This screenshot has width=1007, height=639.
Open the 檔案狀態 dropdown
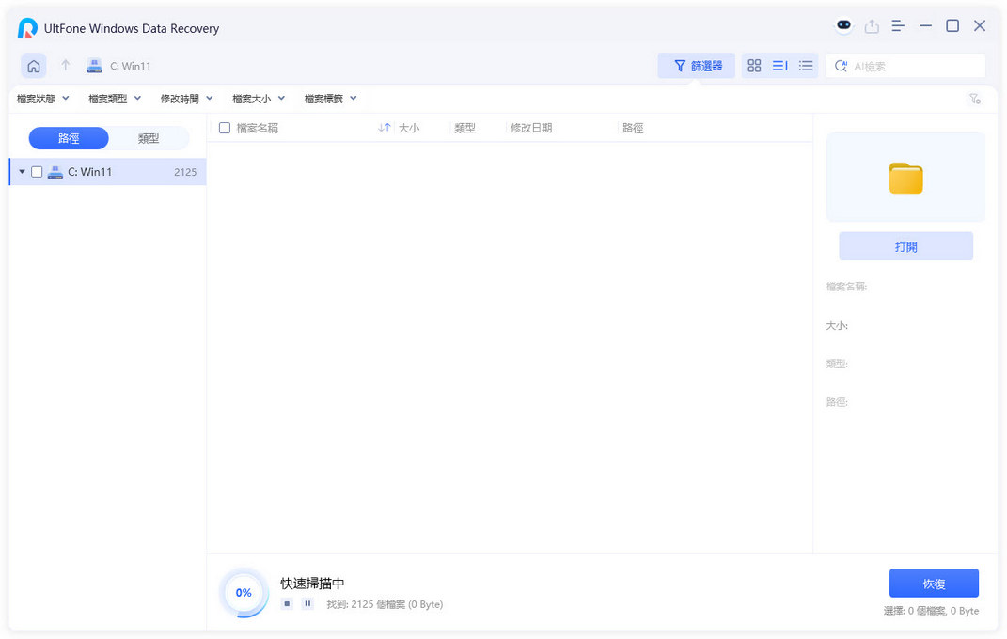pyautogui.click(x=43, y=99)
